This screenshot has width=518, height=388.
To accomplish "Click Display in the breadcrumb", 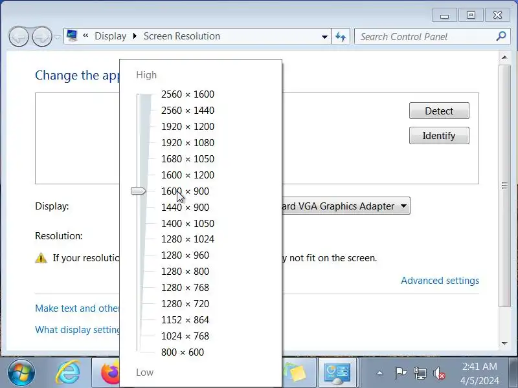I will (110, 36).
